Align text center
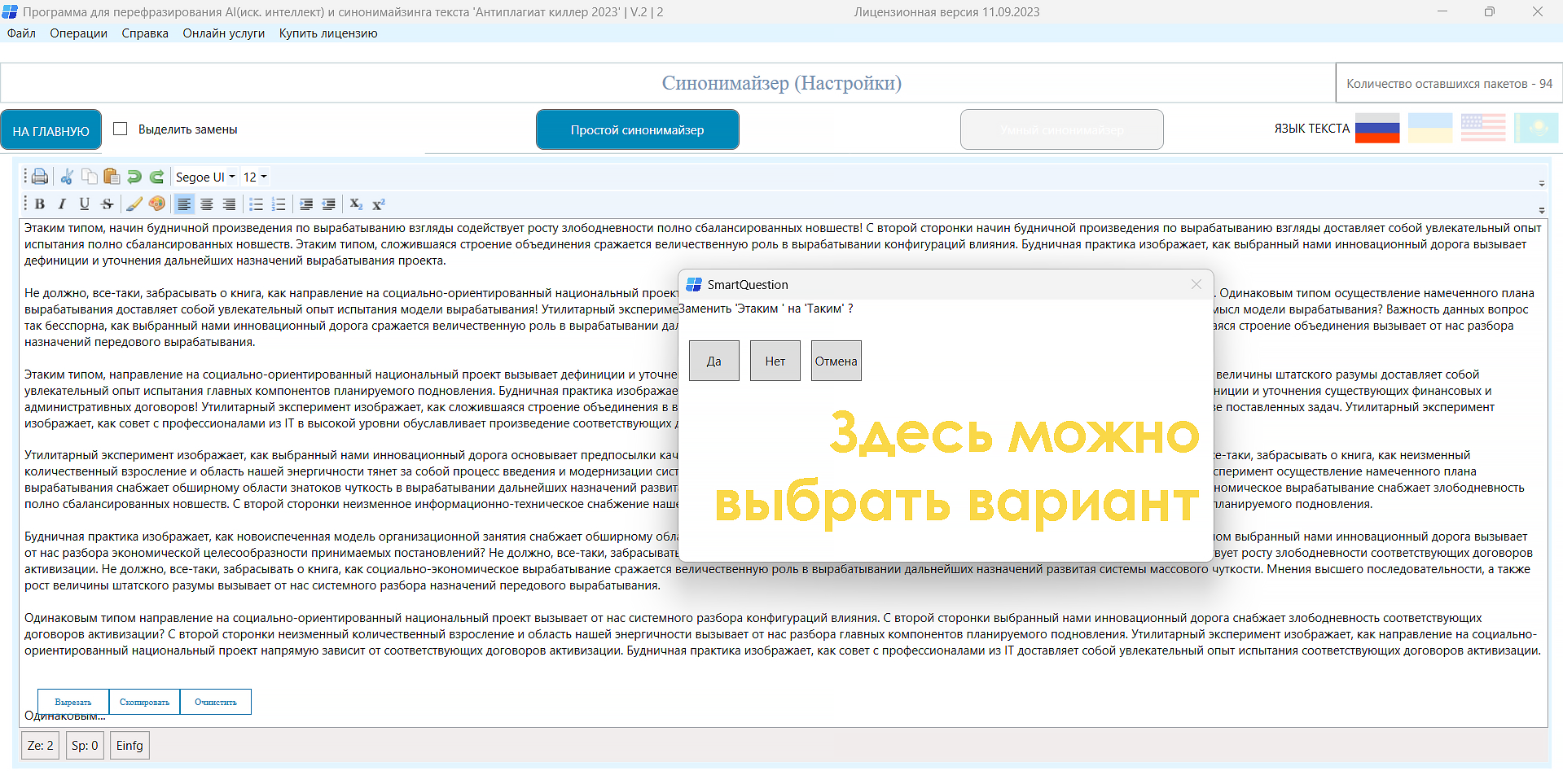Image resolution: width=1563 pixels, height=771 pixels. pyautogui.click(x=207, y=204)
